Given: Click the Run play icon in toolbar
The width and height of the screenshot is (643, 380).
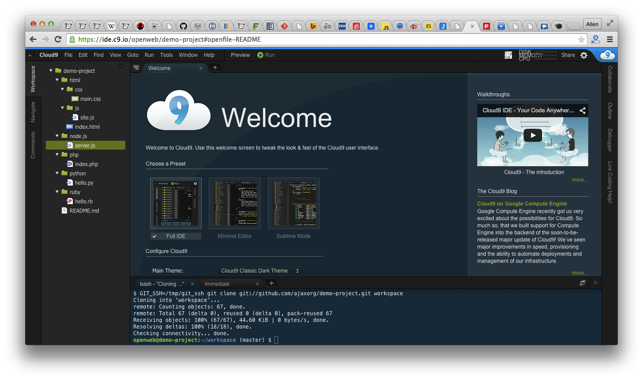Looking at the screenshot, I should [x=260, y=55].
